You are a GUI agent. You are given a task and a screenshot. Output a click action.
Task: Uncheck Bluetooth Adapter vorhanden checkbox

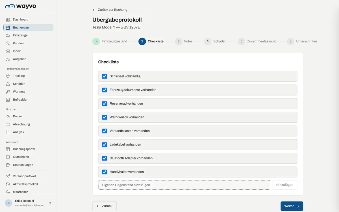pyautogui.click(x=105, y=158)
